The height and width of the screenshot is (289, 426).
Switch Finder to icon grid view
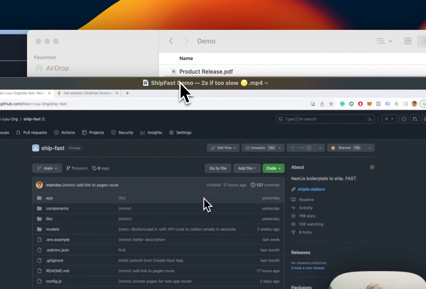click(x=408, y=41)
